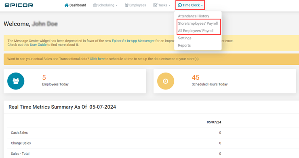Collapse the Time Clock dropdown
The height and width of the screenshot is (158, 299).
(190, 5)
